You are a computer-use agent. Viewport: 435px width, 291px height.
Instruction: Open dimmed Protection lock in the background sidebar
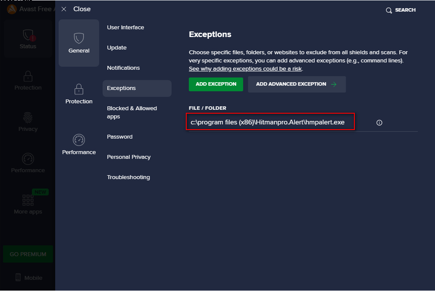point(28,76)
